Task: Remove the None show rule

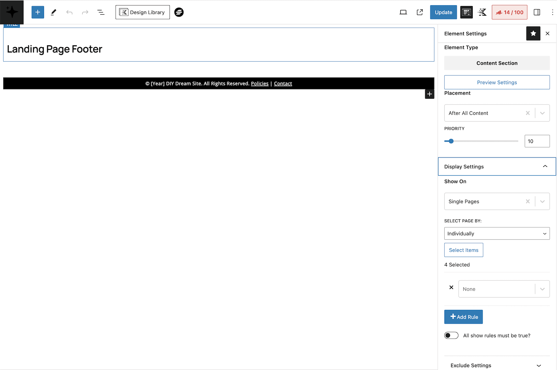Action: click(451, 287)
